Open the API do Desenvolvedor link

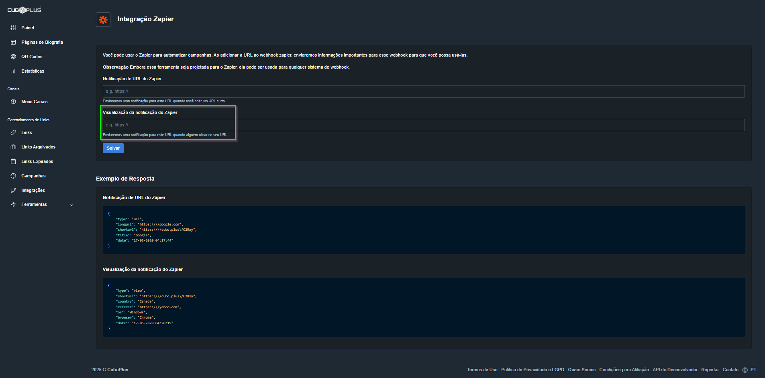point(675,370)
